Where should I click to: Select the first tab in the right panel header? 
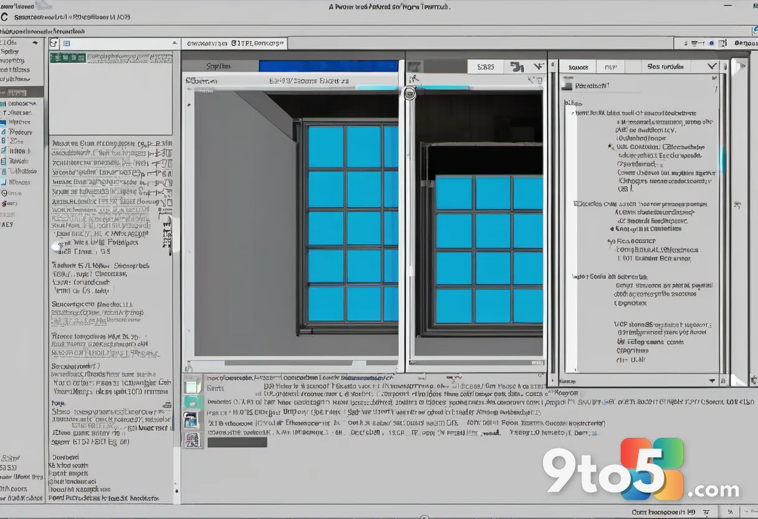tap(578, 67)
